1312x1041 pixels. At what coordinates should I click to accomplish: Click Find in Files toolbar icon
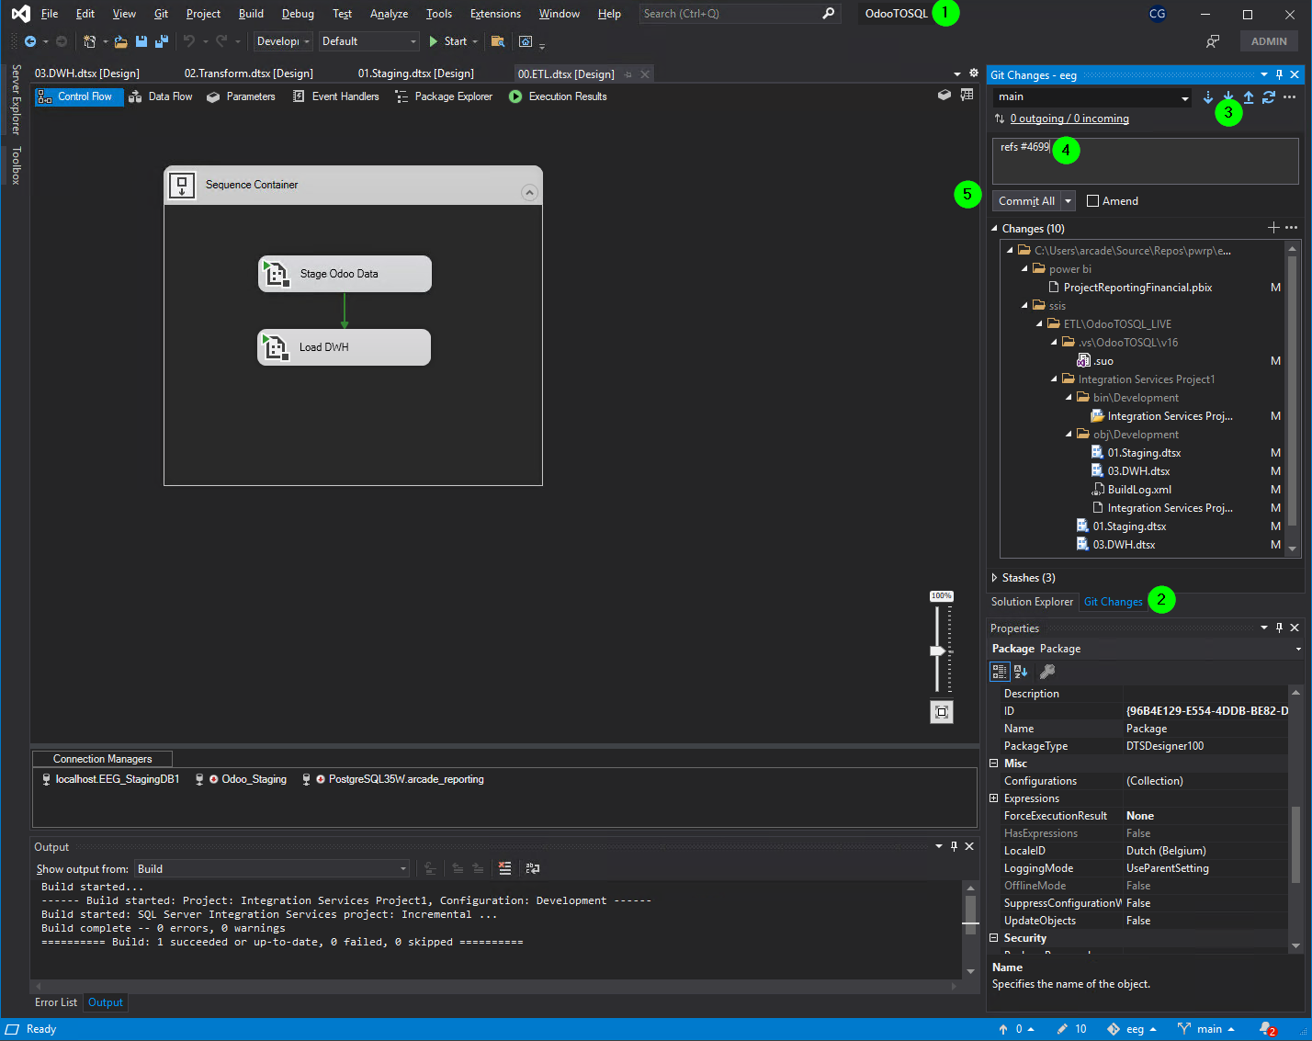[x=498, y=41]
